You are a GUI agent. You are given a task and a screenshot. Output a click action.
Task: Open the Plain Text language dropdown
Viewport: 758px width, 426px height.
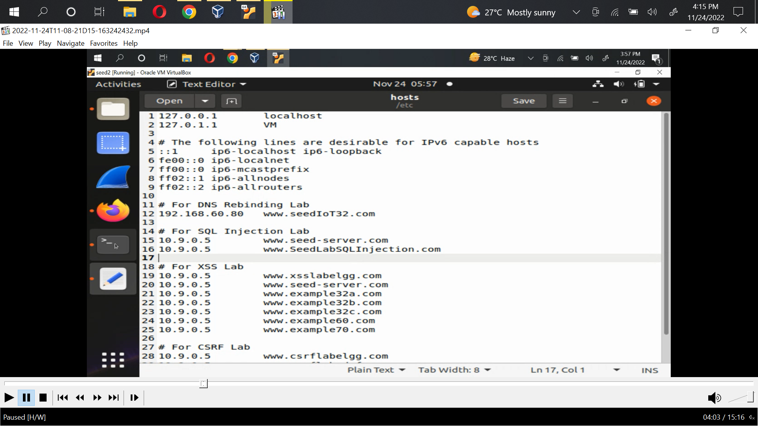click(x=375, y=370)
